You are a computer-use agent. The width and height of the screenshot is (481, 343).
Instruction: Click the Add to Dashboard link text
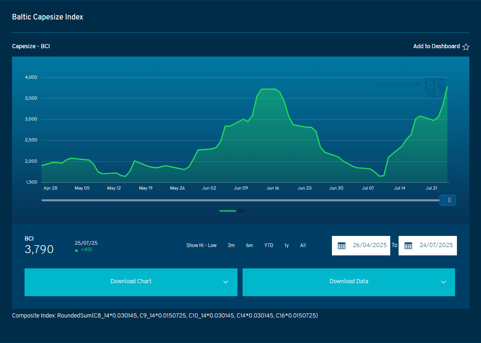click(436, 46)
